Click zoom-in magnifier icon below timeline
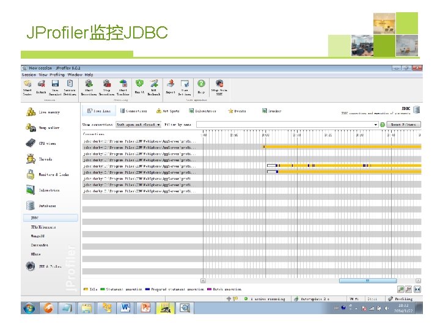Image resolution: width=440 pixels, height=330 pixels. 401,289
